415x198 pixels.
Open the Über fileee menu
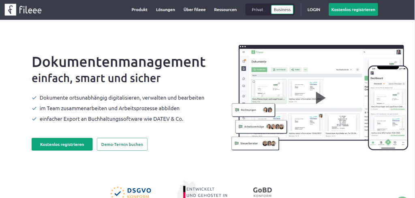[x=195, y=10]
